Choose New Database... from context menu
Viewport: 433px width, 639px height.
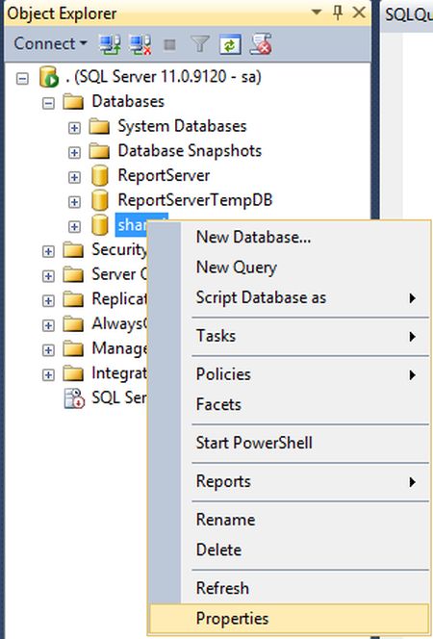[x=290, y=237]
